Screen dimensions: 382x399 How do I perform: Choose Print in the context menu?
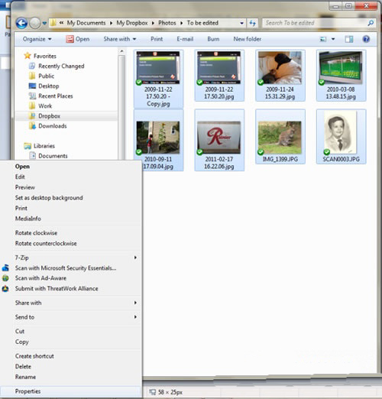tap(71, 208)
